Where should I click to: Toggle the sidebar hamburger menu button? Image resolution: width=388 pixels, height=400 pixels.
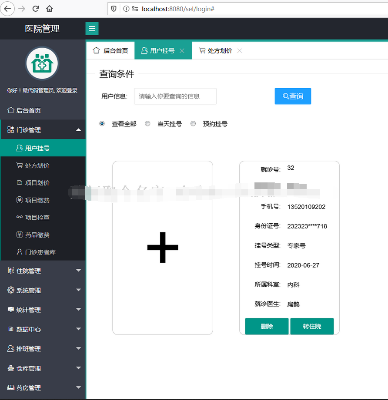point(92,29)
